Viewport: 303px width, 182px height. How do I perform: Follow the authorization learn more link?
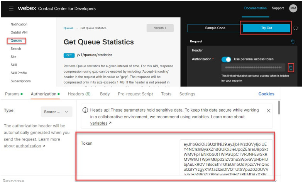[29, 146]
